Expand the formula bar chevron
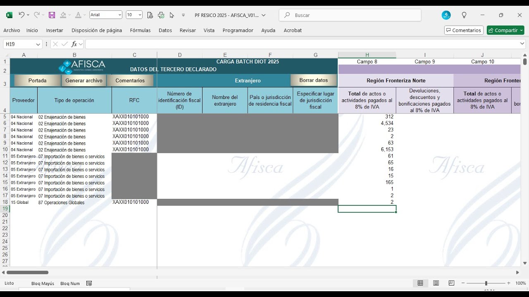 tap(522, 43)
